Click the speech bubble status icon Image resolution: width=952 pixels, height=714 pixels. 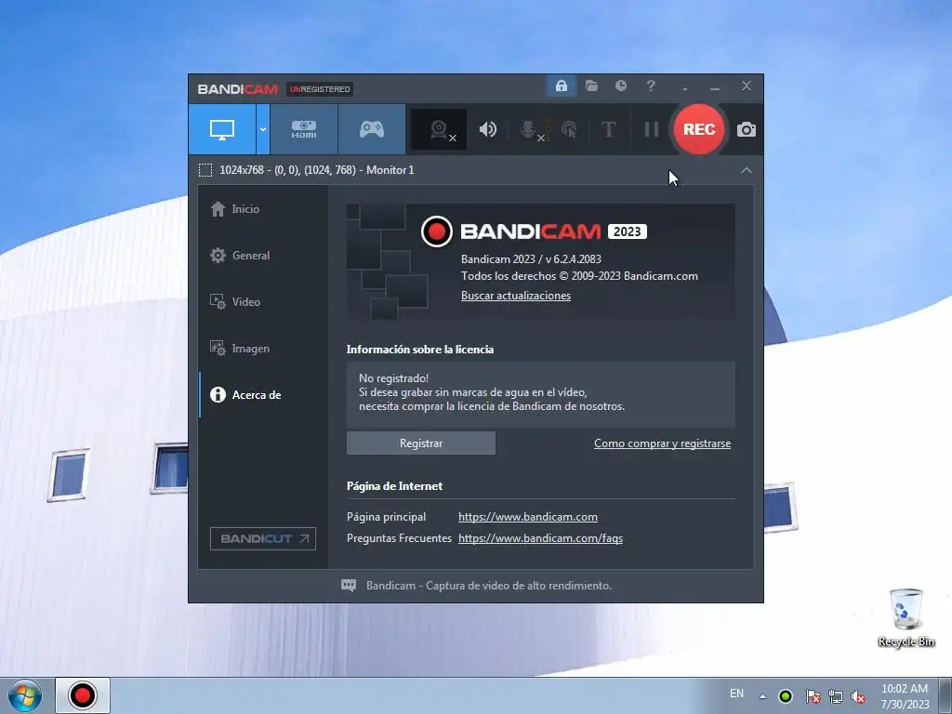coord(349,586)
